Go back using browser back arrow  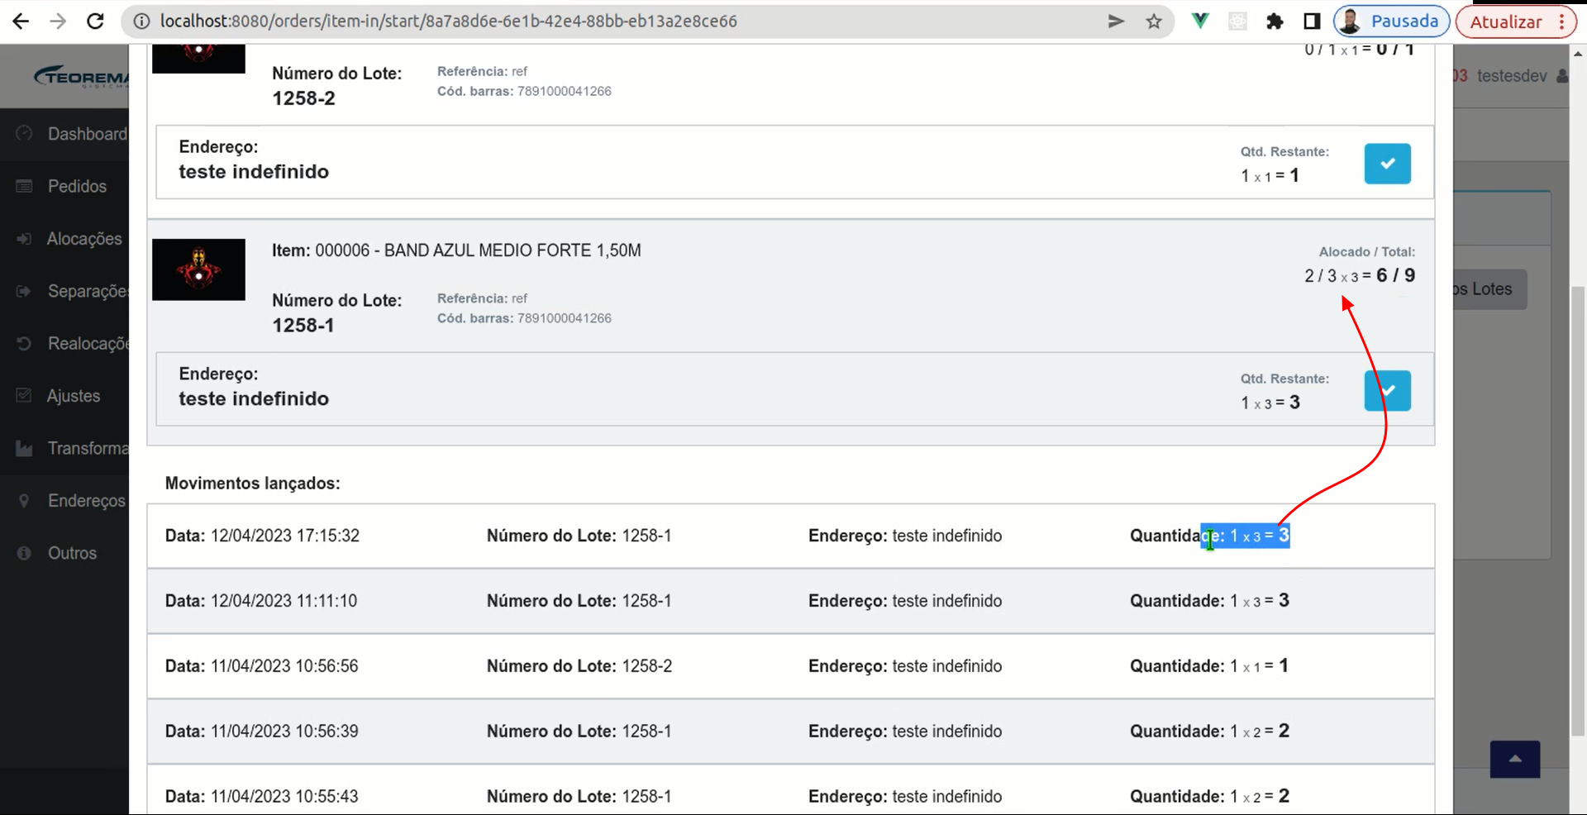(x=21, y=21)
